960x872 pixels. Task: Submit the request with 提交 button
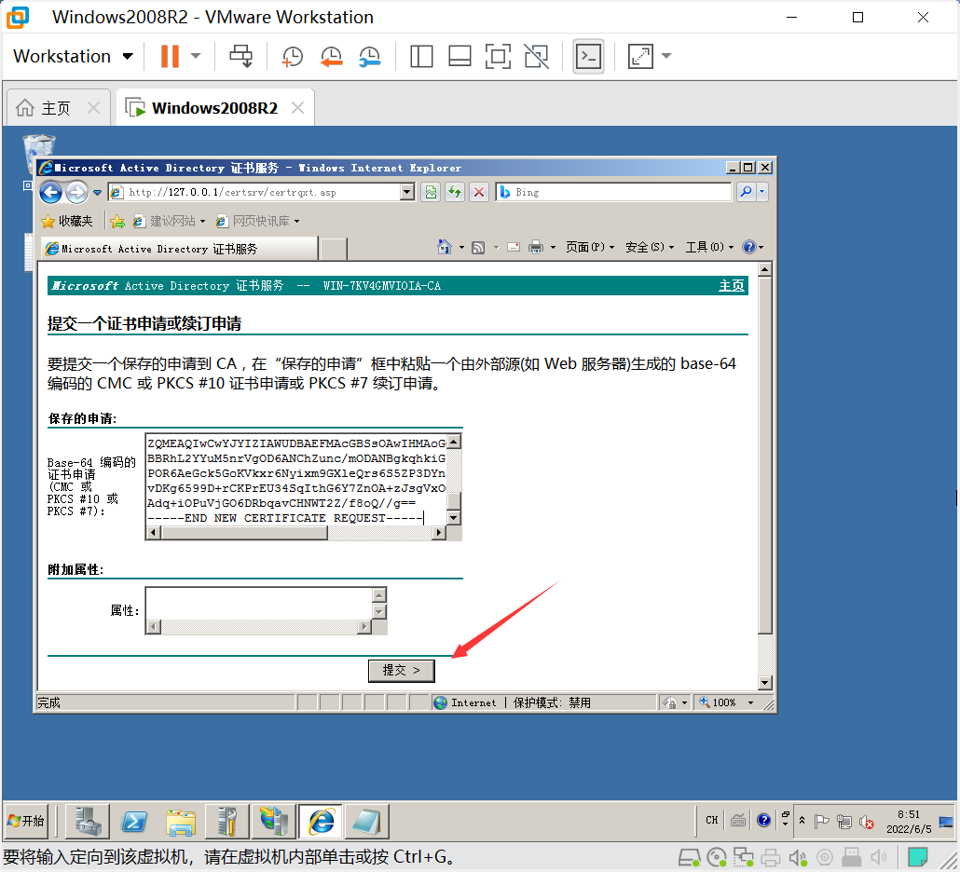point(401,671)
